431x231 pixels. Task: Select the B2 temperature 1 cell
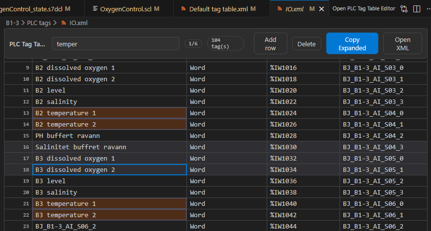tap(109, 113)
